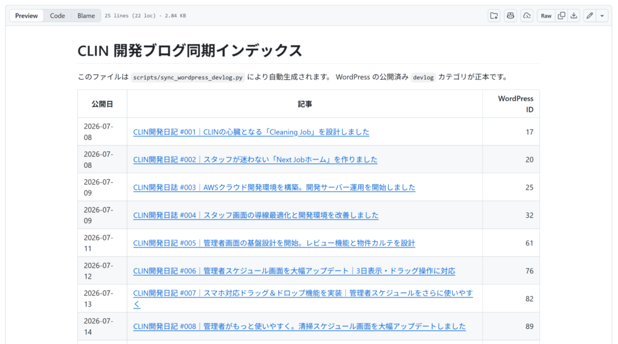Open CLIN開発日誌 #003 AWS article link
This screenshot has width=618, height=344.
(x=274, y=187)
